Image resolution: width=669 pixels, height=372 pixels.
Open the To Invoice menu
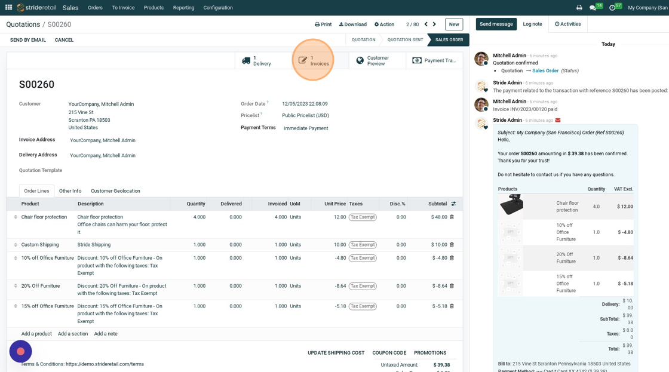click(123, 8)
